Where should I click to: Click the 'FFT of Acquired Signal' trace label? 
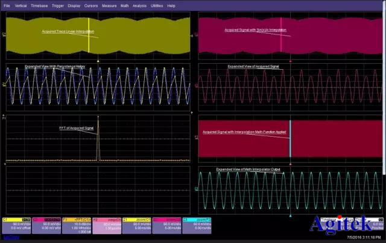(77, 128)
